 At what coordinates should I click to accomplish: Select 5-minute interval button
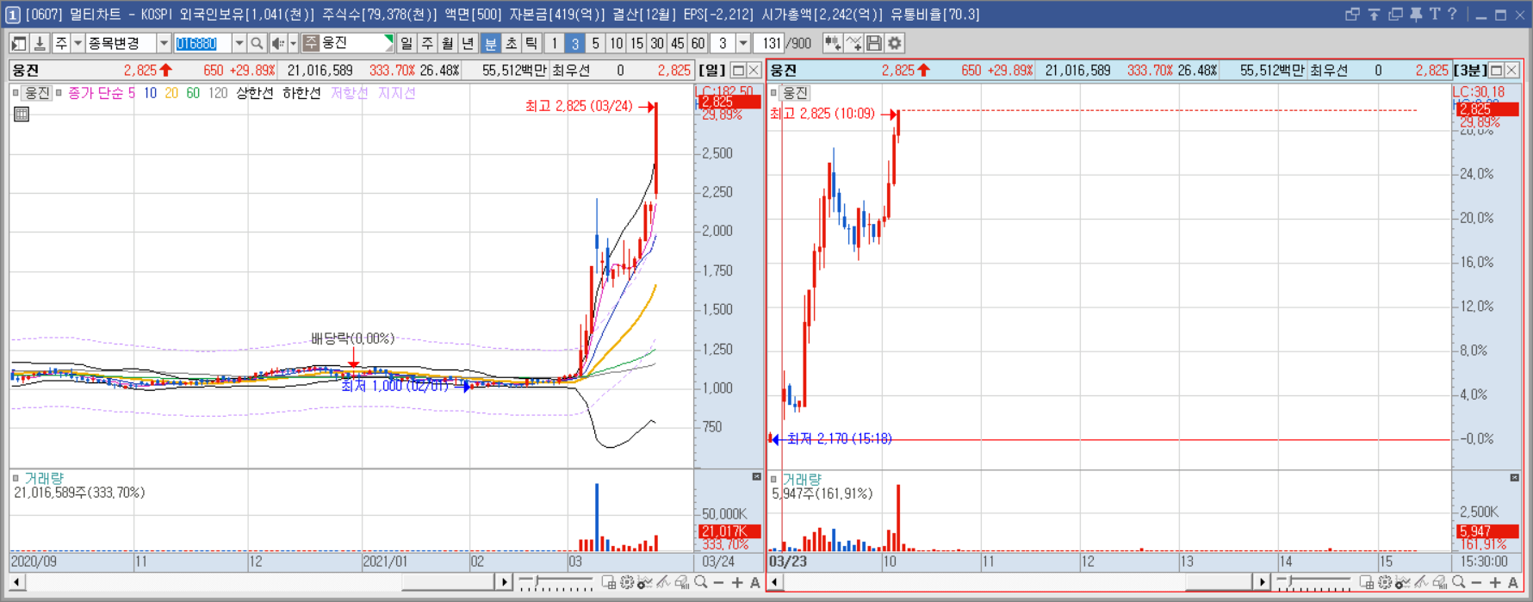[x=595, y=43]
